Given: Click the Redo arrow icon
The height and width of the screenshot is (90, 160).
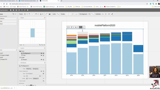Looking at the screenshot, I should coord(25,10).
